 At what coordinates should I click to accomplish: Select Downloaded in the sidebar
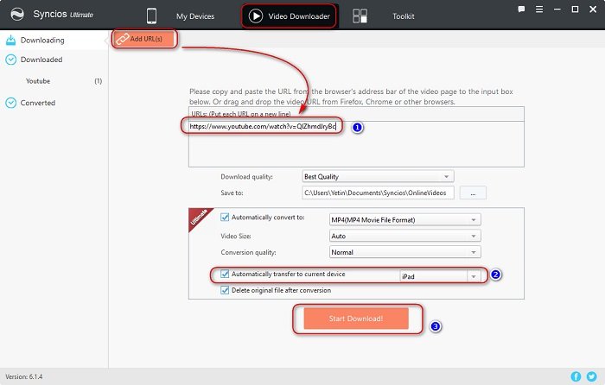click(x=54, y=60)
